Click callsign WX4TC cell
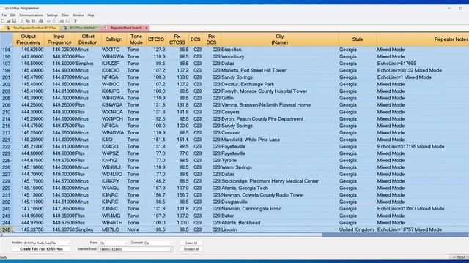Viewport: 469px width, 263px height. tap(114, 50)
